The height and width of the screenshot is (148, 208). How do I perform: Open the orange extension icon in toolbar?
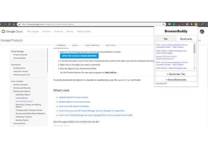coord(183,24)
